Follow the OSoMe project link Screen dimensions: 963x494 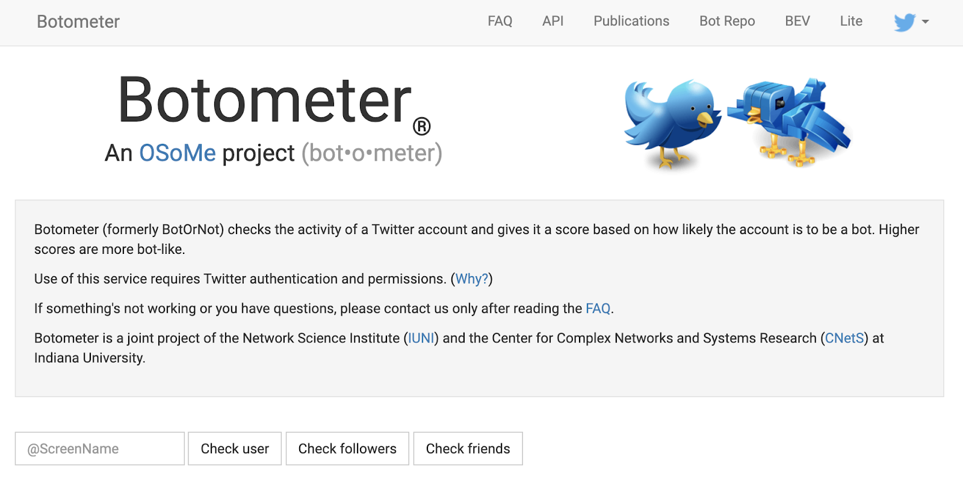[x=178, y=153]
